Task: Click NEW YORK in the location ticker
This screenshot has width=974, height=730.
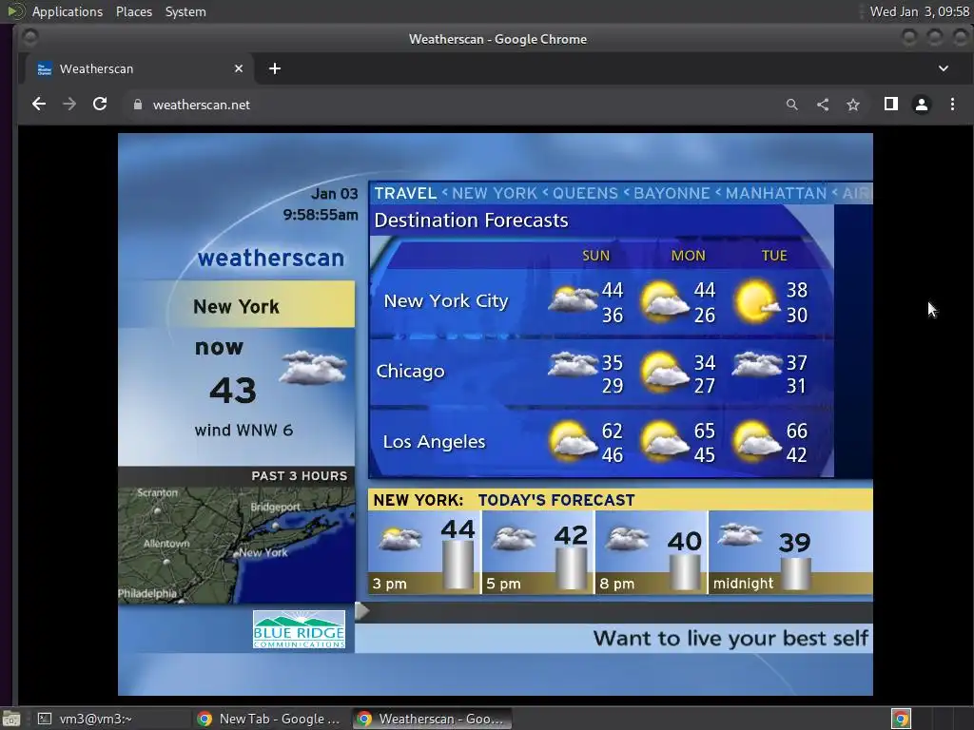Action: [495, 193]
